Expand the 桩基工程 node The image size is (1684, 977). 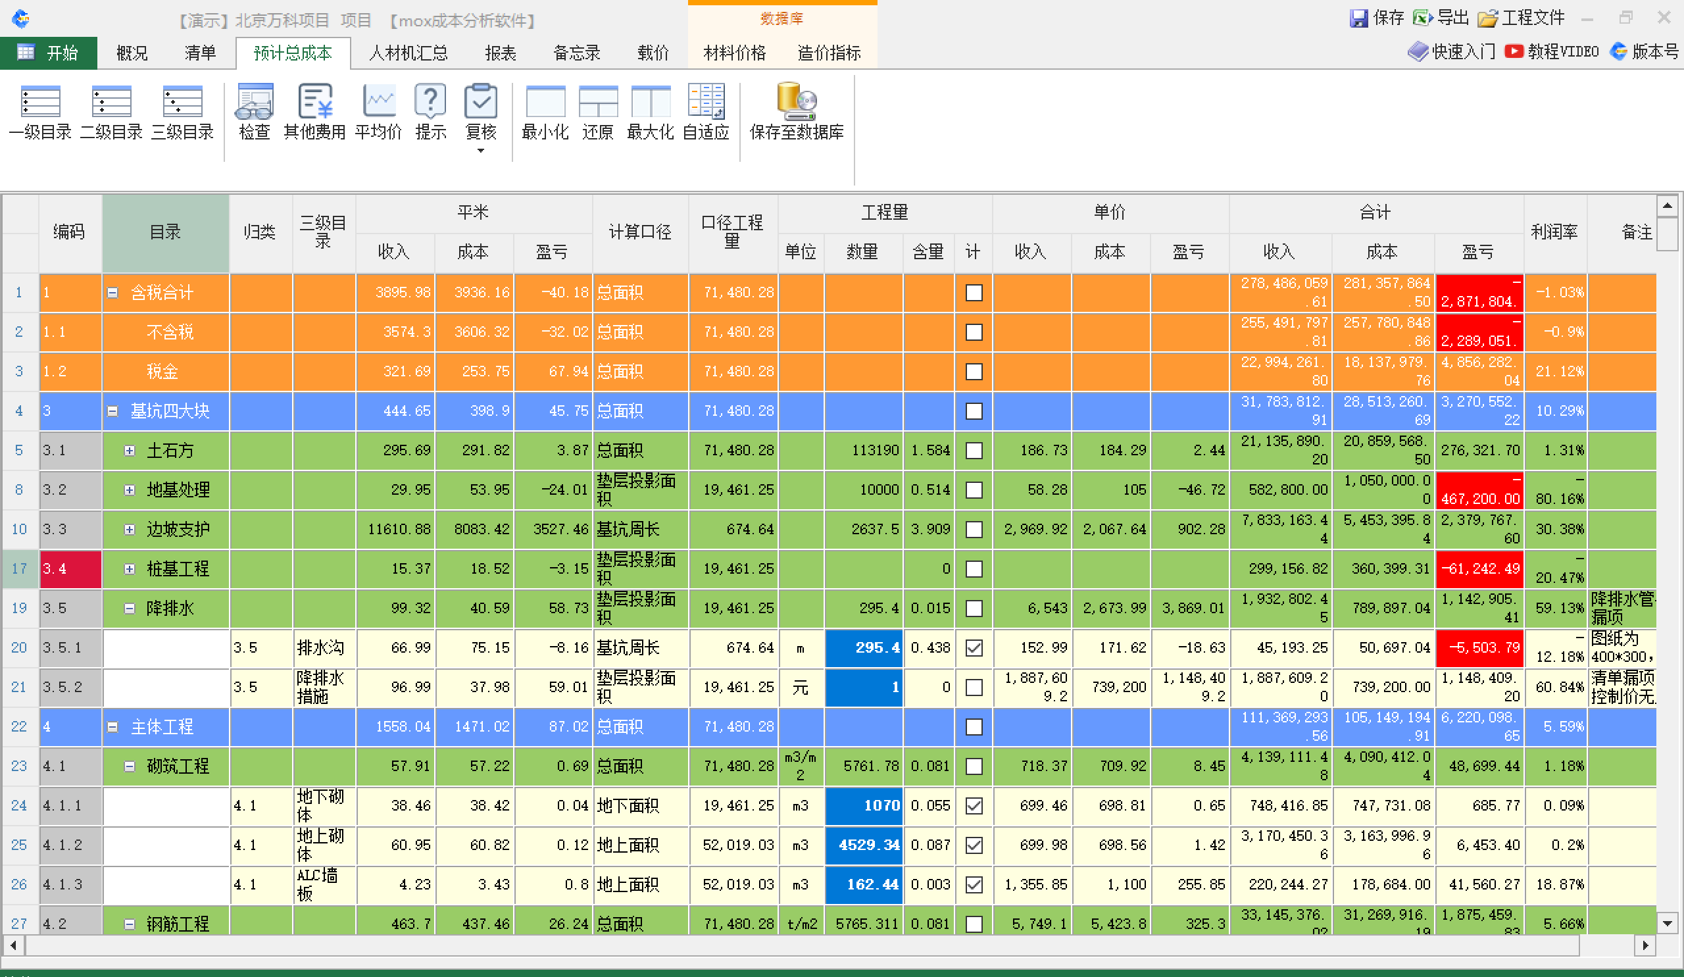pos(130,568)
